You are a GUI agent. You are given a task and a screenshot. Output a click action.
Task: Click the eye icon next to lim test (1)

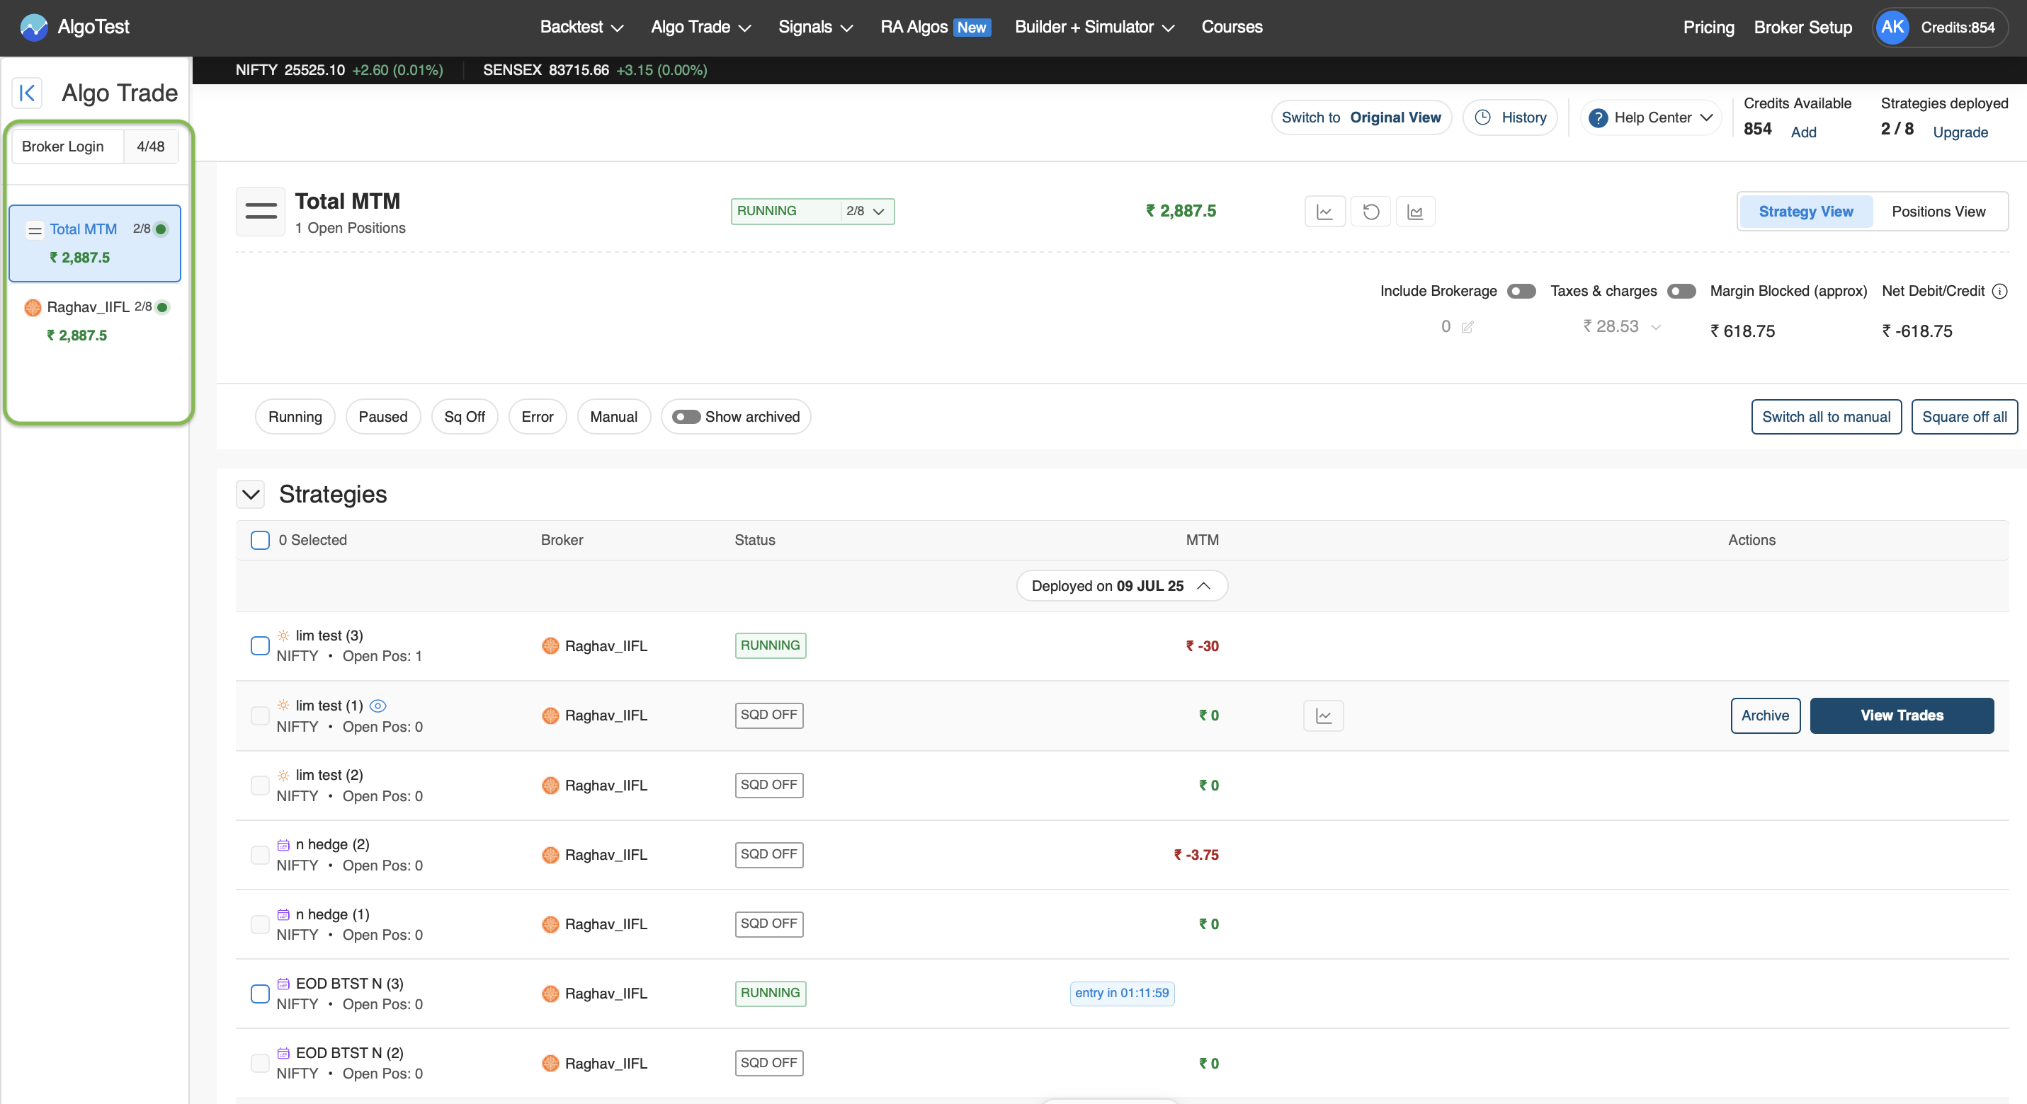pyautogui.click(x=378, y=706)
